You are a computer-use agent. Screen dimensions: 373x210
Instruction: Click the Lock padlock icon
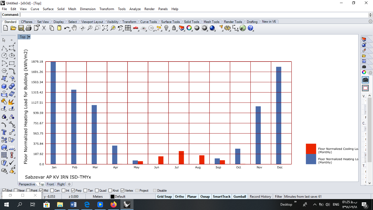174,28
